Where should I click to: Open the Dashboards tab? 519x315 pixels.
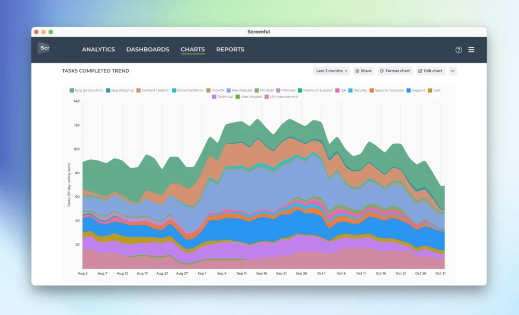coord(147,50)
